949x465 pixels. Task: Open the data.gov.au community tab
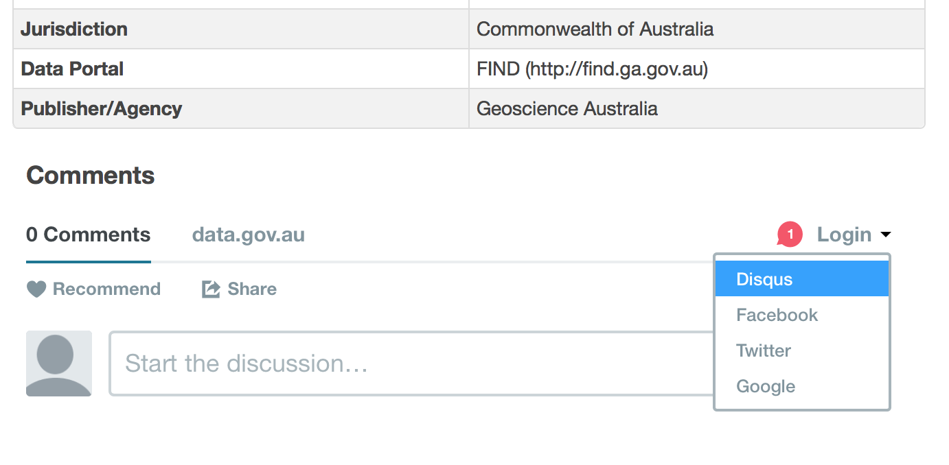(248, 235)
